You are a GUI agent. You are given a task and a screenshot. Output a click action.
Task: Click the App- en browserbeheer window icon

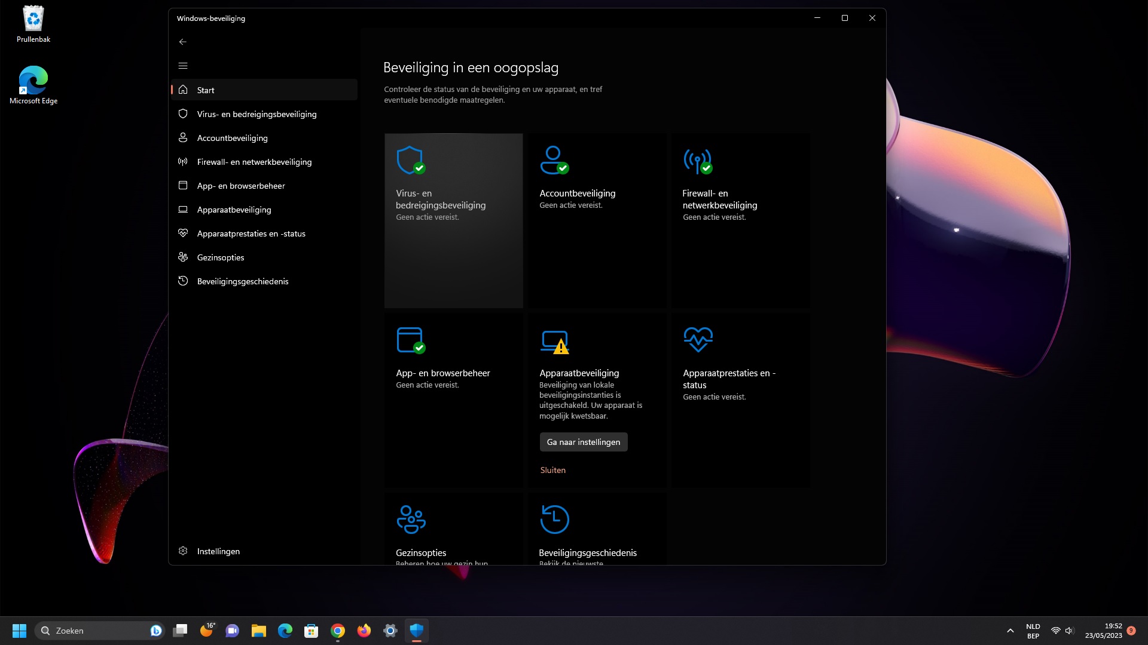coord(411,340)
